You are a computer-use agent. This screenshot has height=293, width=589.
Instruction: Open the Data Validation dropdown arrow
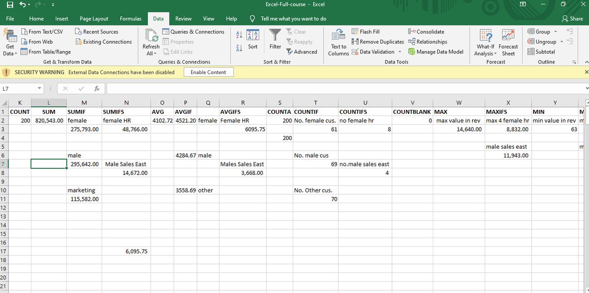pyautogui.click(x=400, y=52)
